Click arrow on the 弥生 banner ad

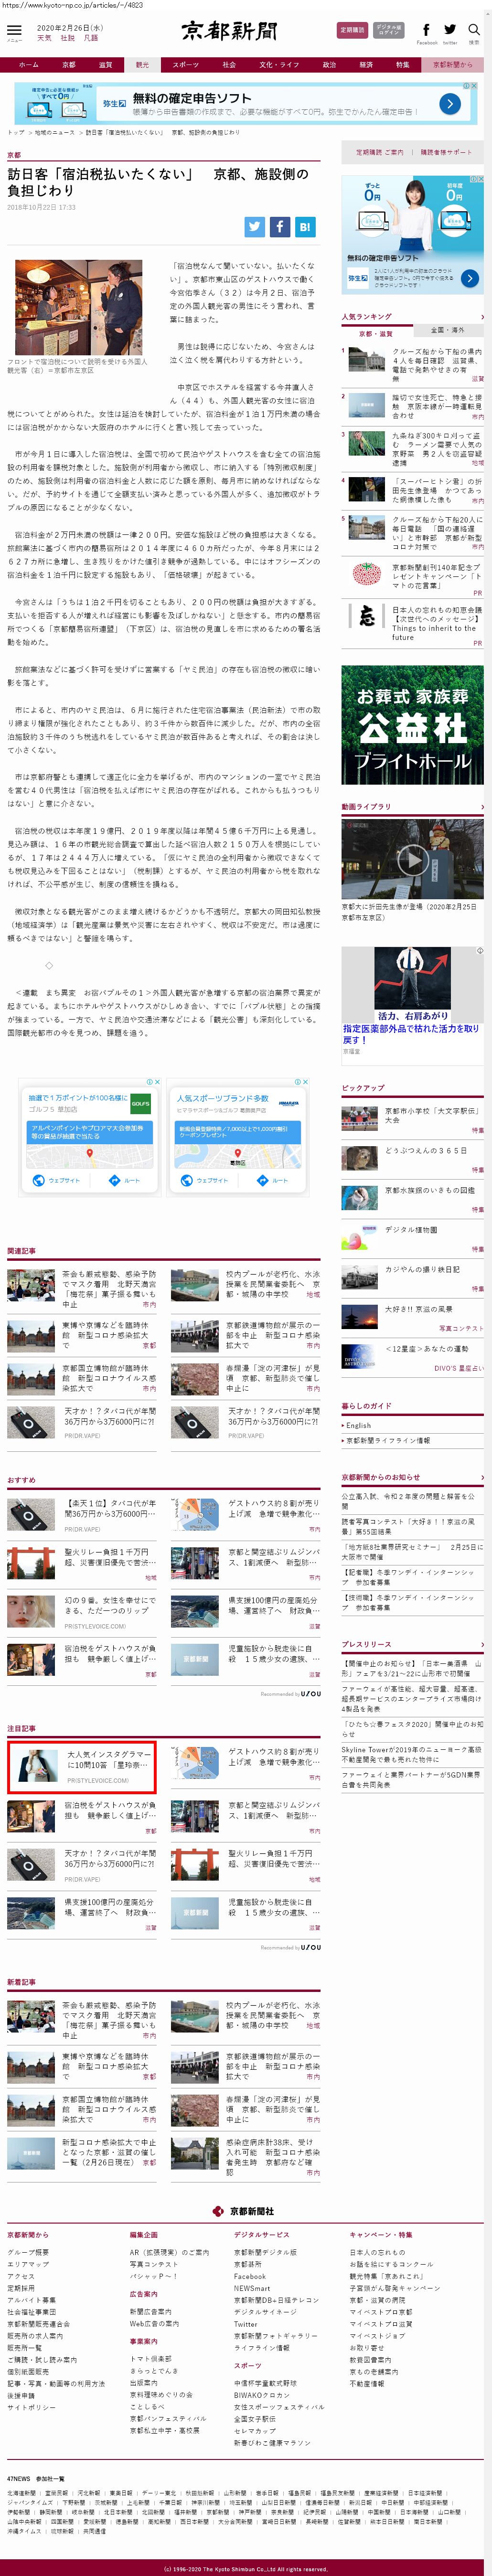click(x=450, y=103)
